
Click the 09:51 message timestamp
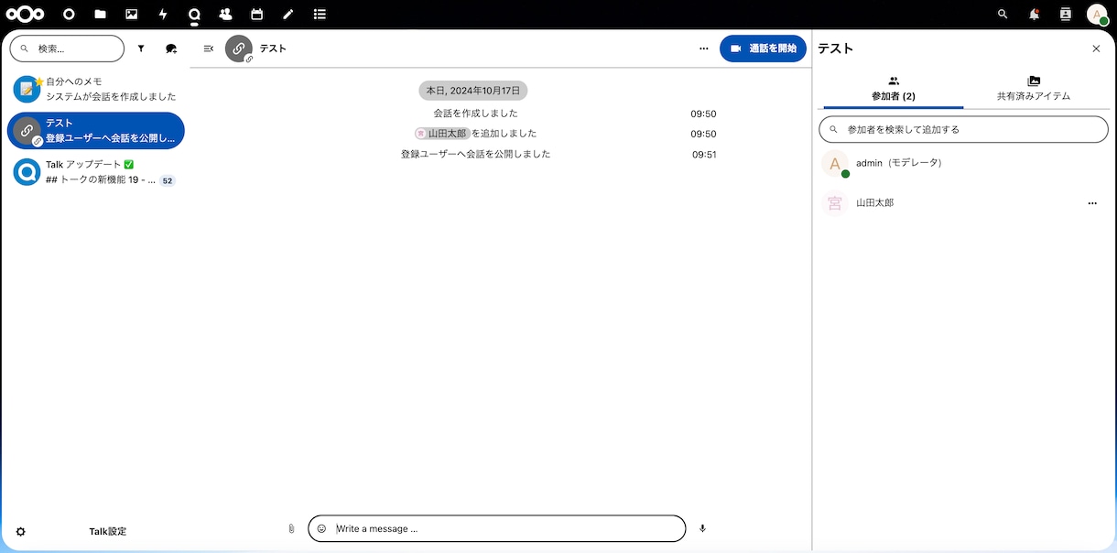point(704,155)
